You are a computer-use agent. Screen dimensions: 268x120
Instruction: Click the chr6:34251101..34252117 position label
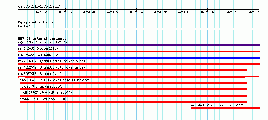[39, 7]
